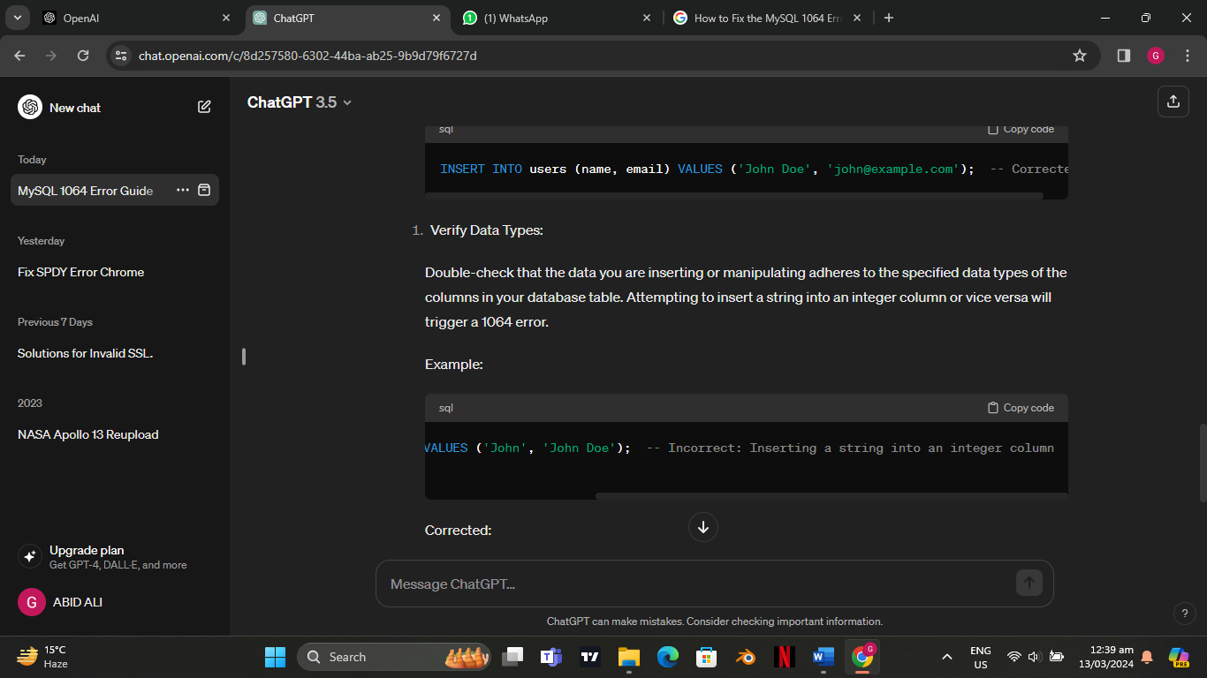
Task: Open ChatGPT 3.5 model dropdown
Action: [300, 102]
